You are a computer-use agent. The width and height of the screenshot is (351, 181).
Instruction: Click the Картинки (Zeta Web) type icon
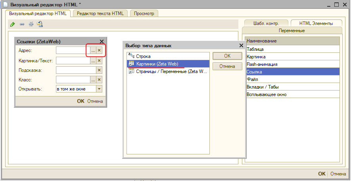[x=131, y=64]
